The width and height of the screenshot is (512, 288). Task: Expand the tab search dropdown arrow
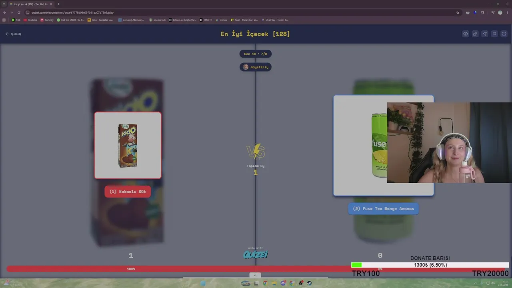click(4, 4)
